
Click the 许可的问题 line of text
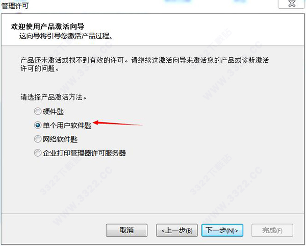pos(40,68)
